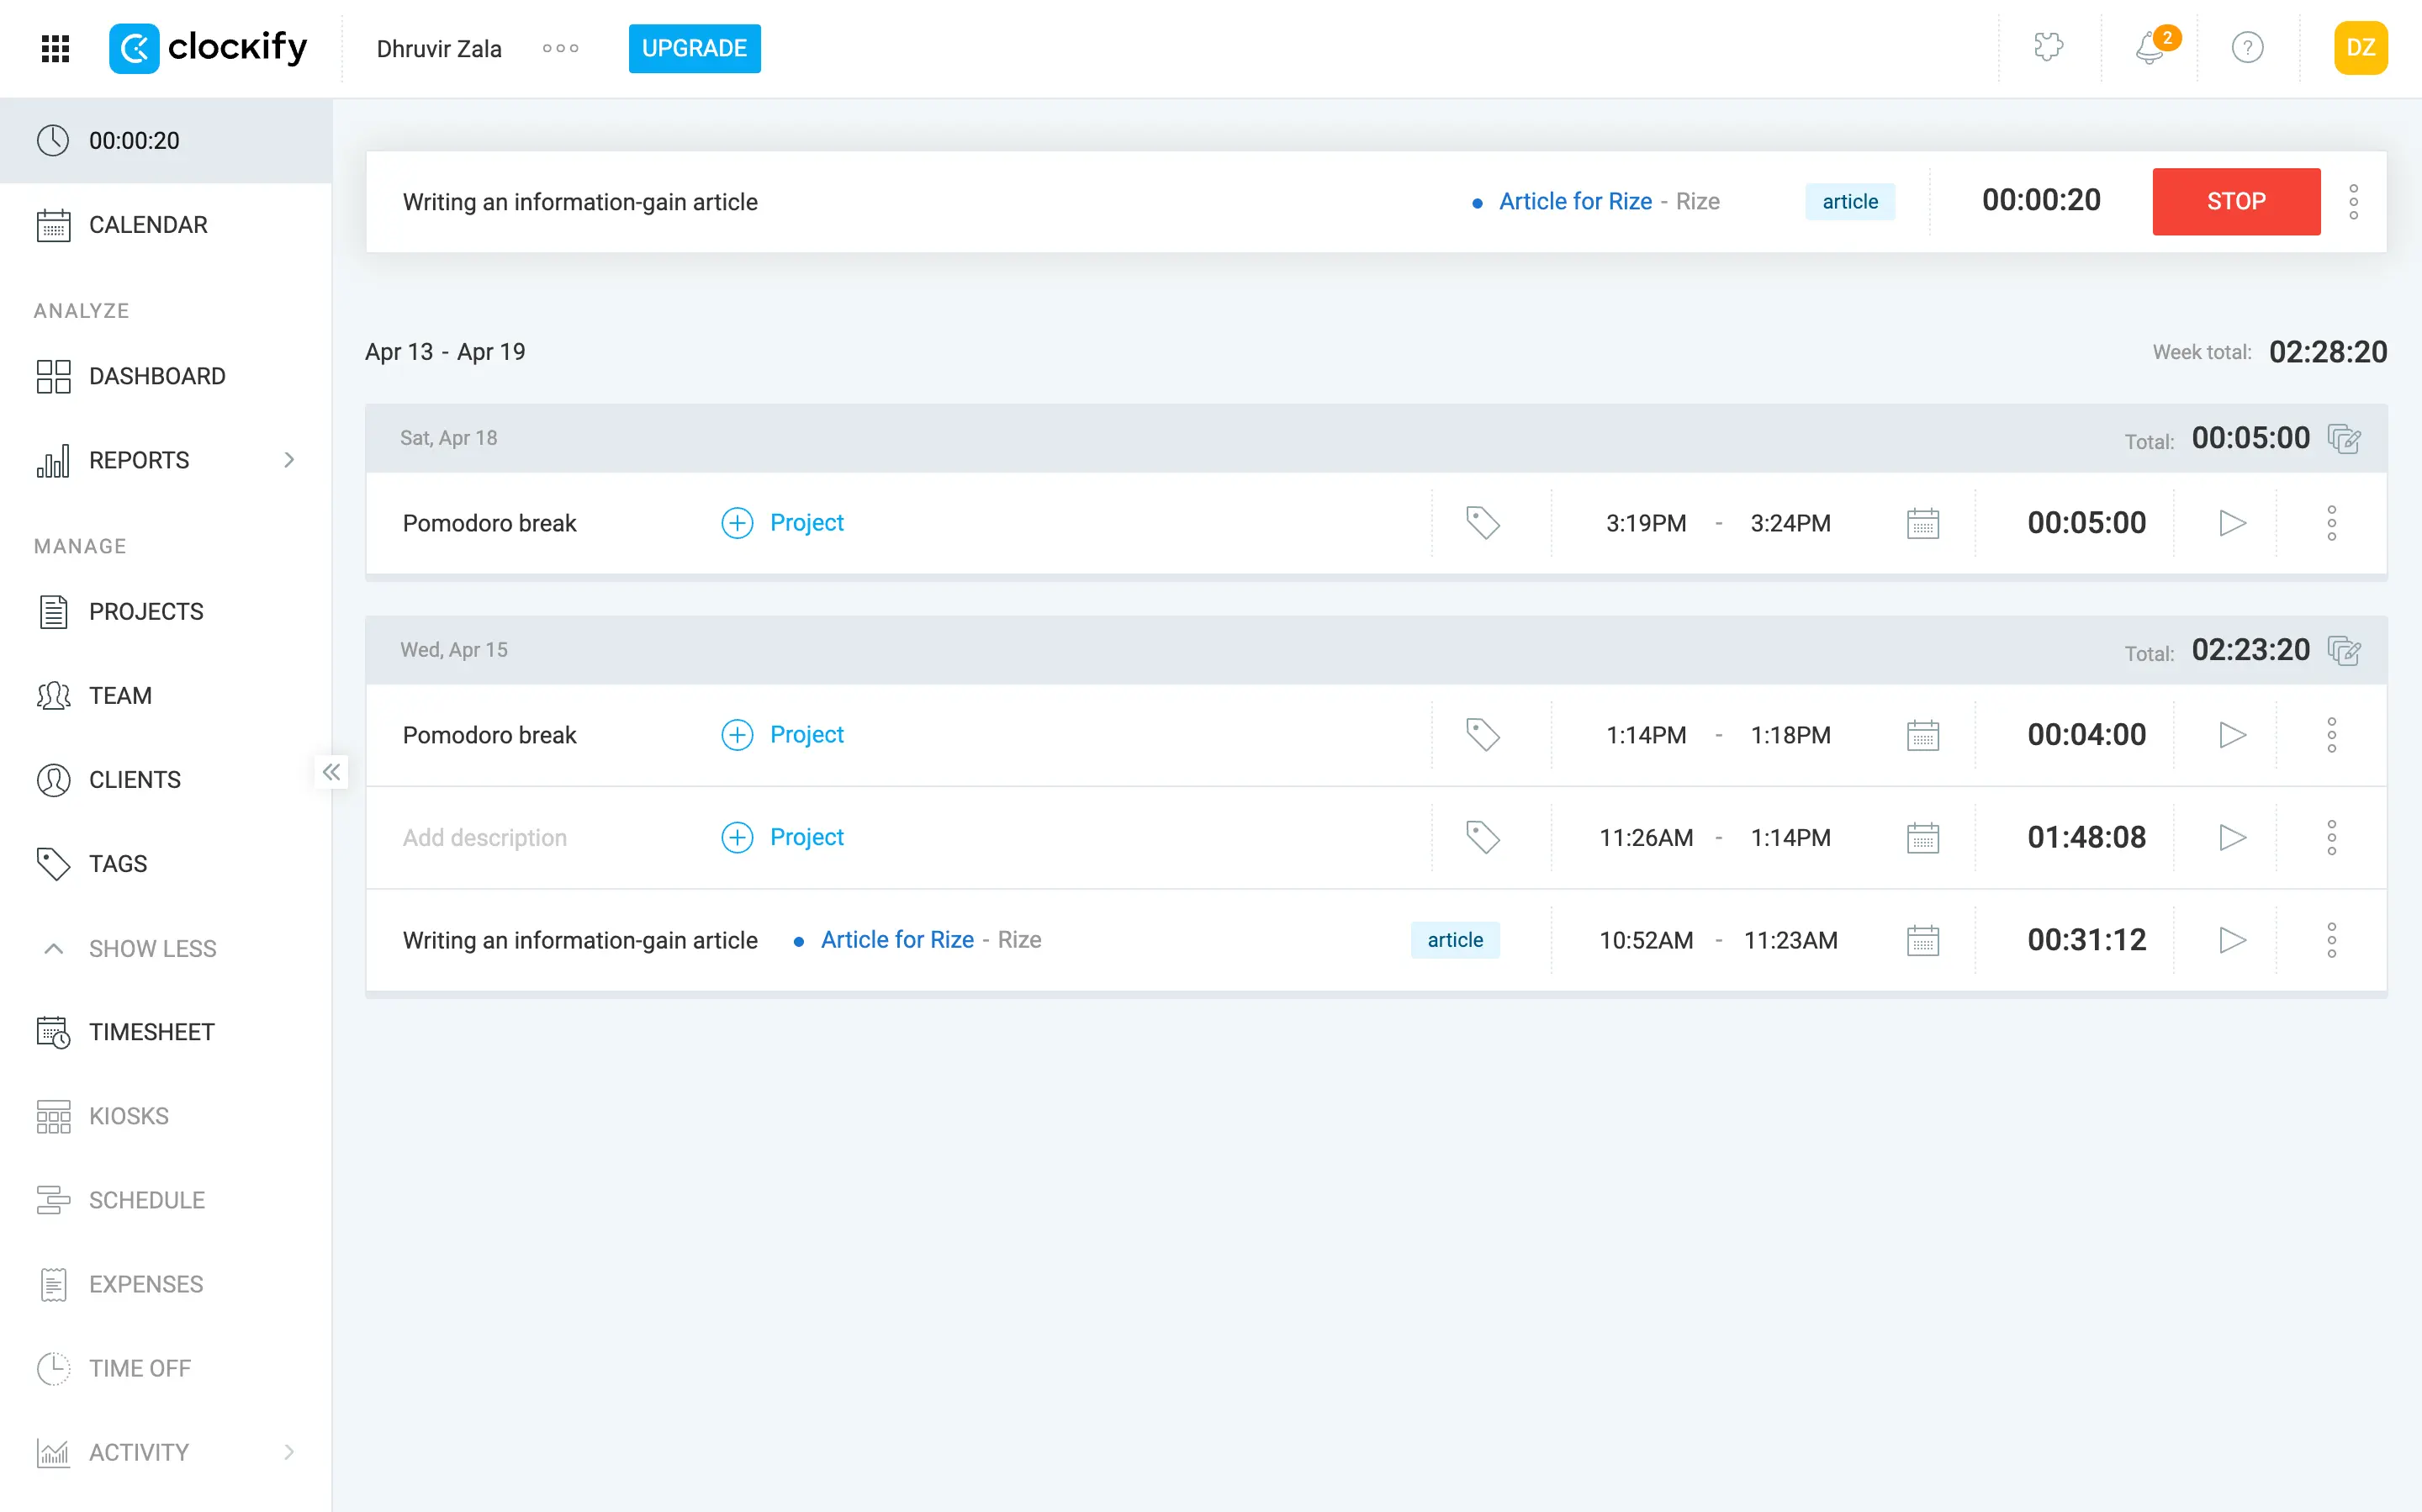Viewport: 2422px width, 1512px height.
Task: Open the integrations puzzle piece icon
Action: click(2048, 47)
